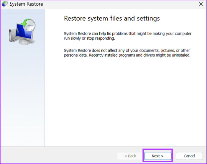Click the paragraph starting "System Restore does not affect"
This screenshot has height=164, width=207.
[x=127, y=53]
